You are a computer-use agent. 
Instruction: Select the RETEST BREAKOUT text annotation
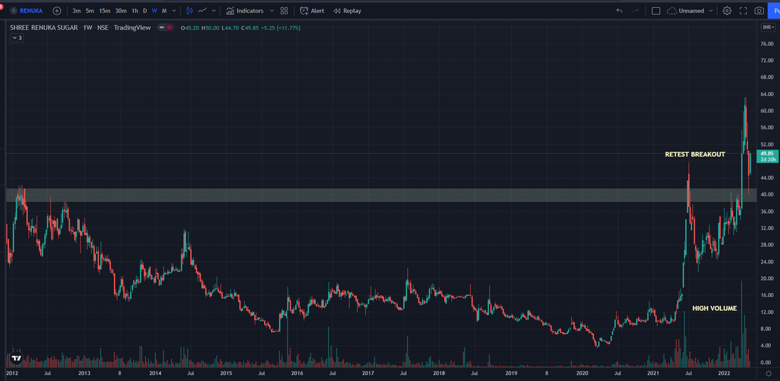(x=695, y=155)
